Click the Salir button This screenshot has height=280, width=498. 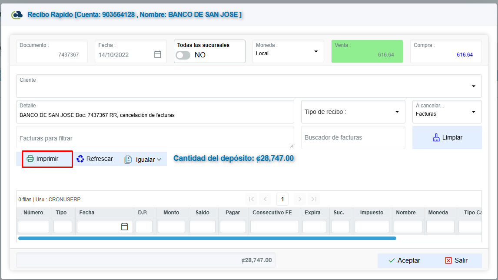(456, 260)
